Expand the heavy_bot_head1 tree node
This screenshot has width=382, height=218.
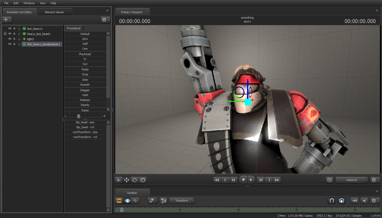click(19, 34)
